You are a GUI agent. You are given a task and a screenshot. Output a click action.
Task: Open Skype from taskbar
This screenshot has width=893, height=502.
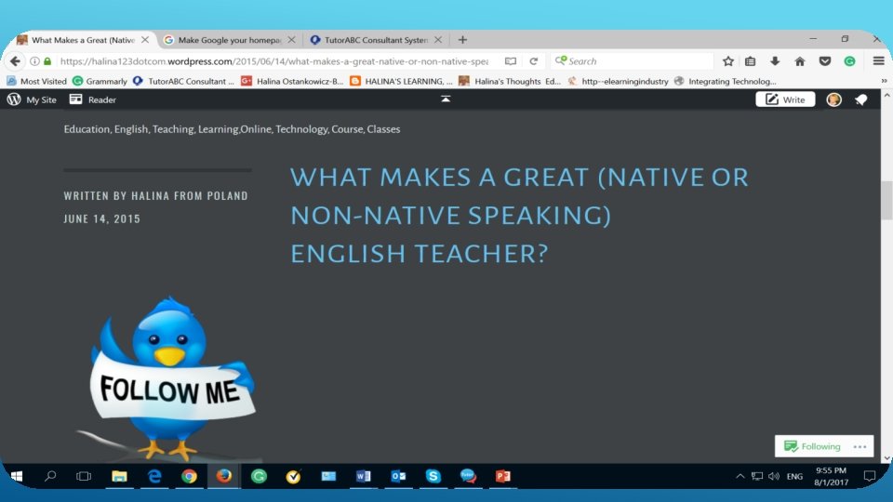coord(433,476)
